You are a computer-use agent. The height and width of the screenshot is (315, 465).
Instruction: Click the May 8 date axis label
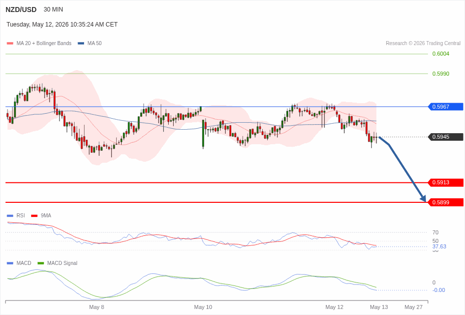(x=97, y=307)
